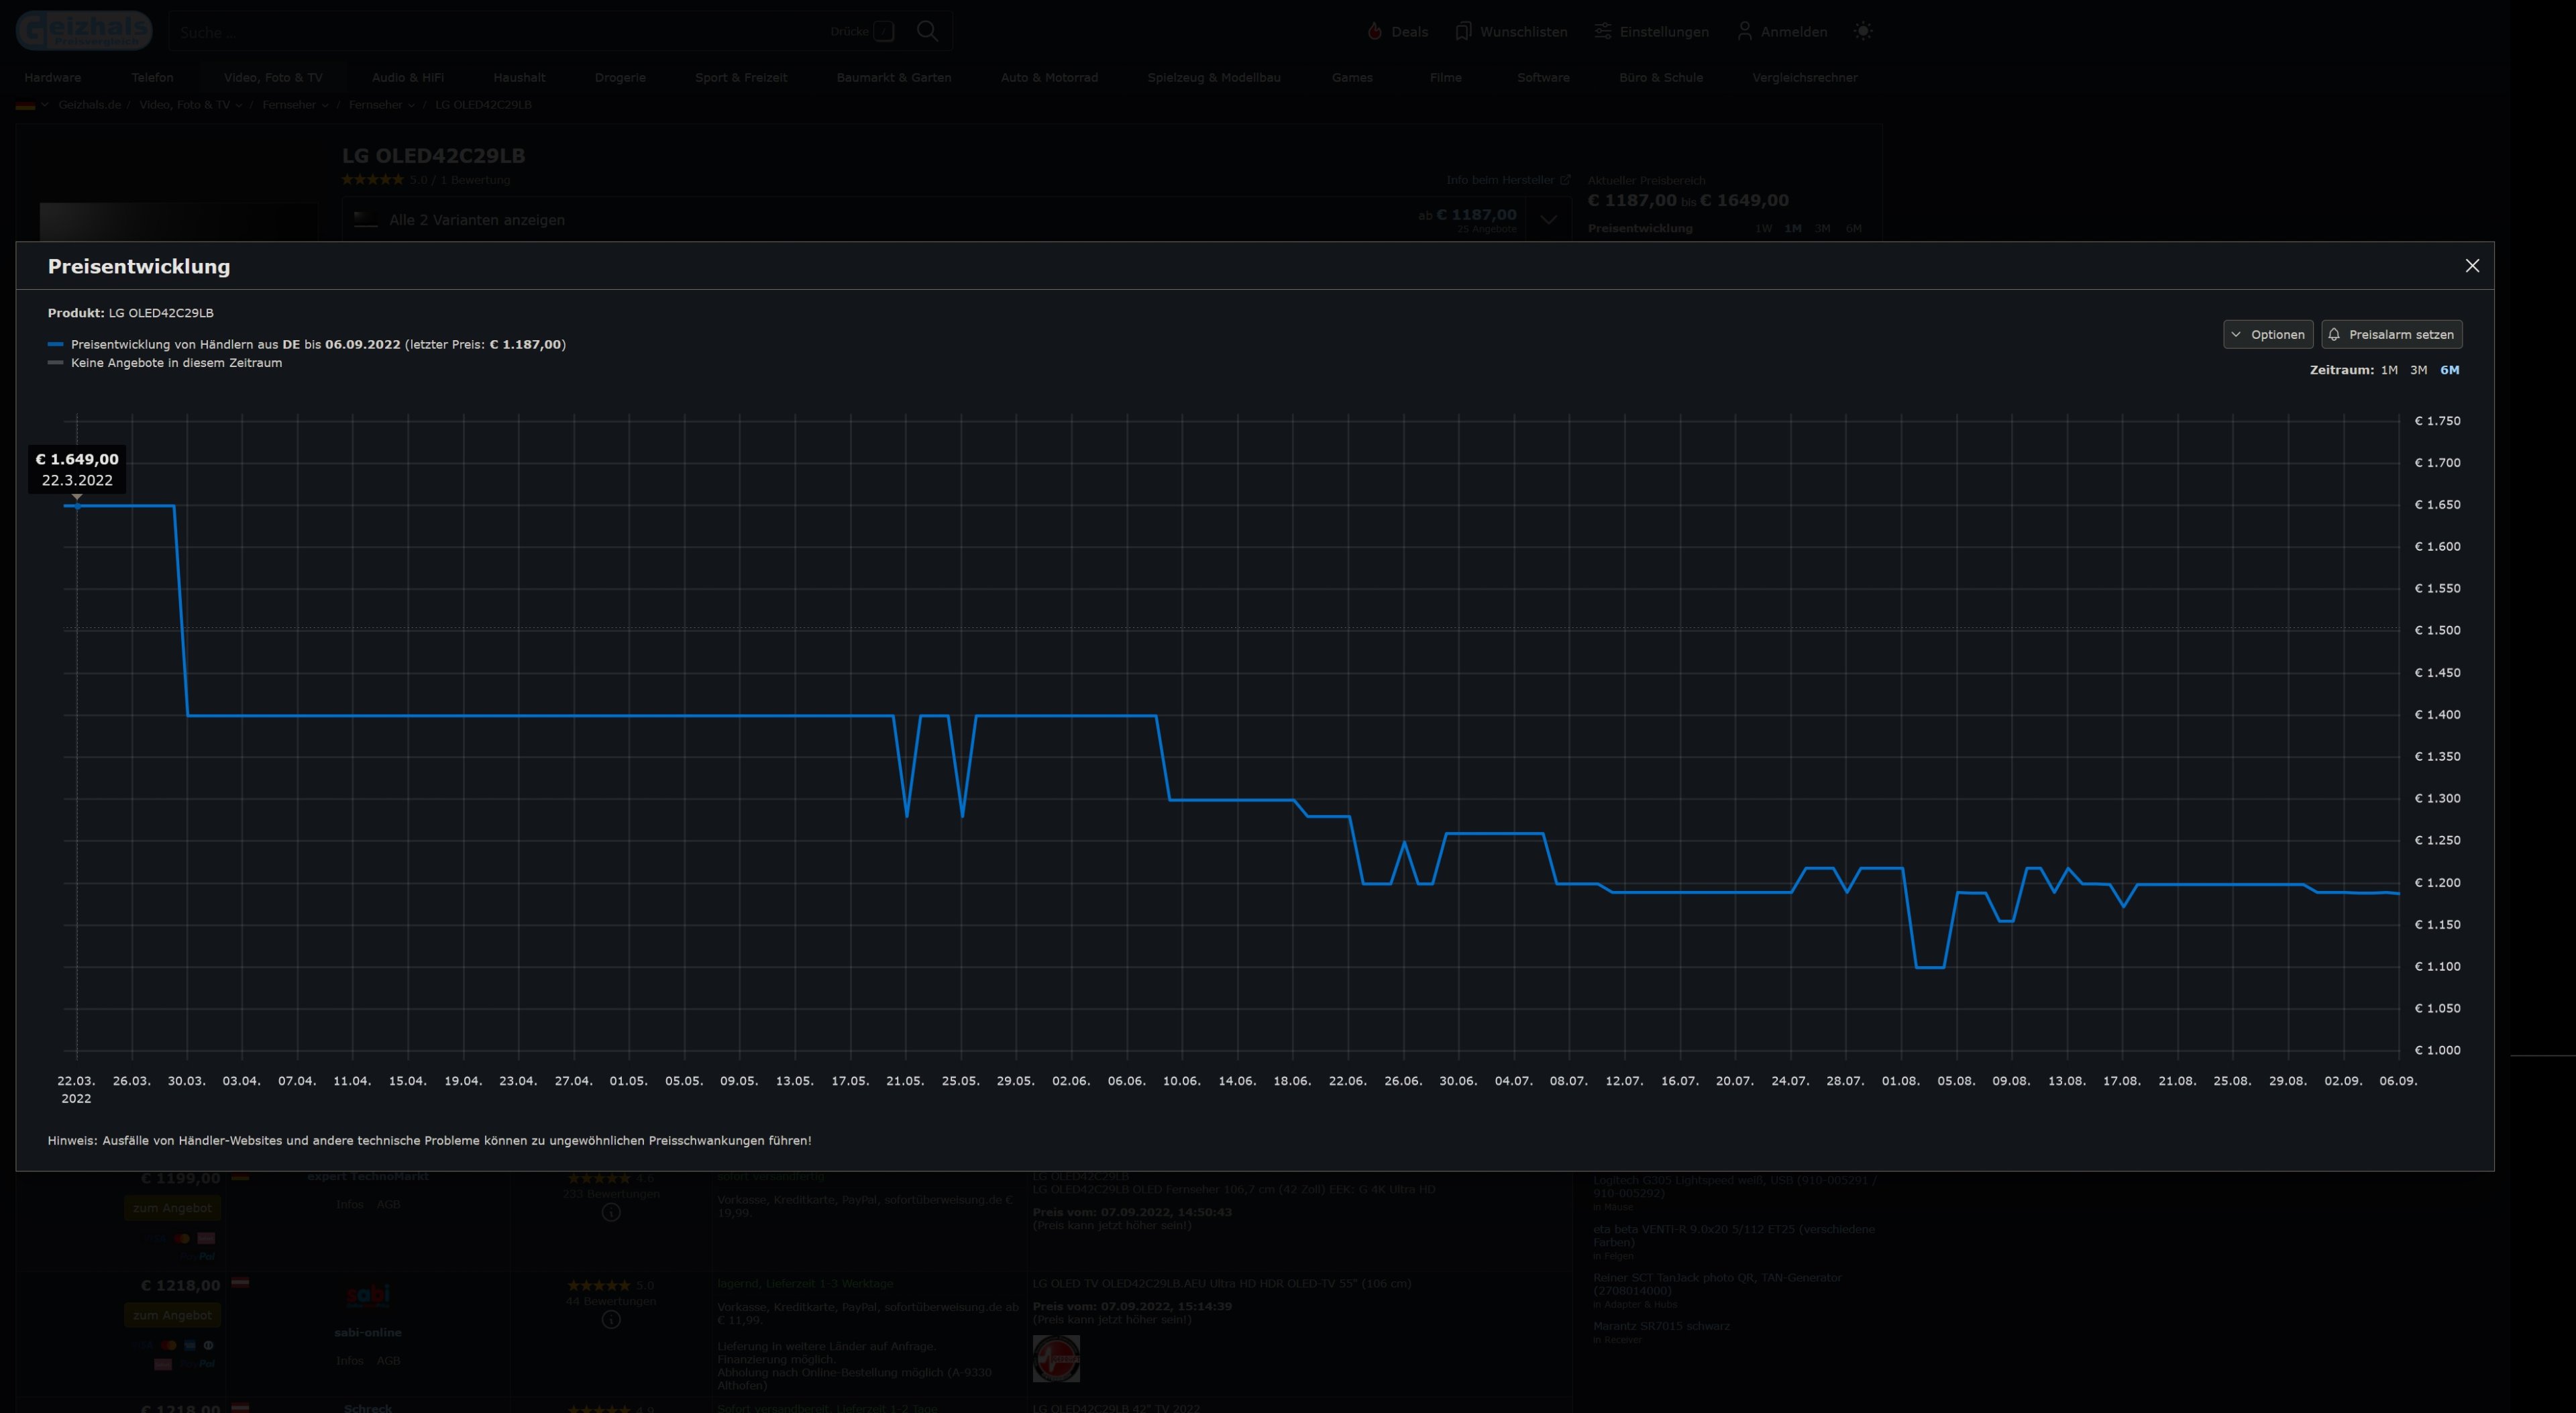Close the Preisentwicklung dialog

point(2472,266)
